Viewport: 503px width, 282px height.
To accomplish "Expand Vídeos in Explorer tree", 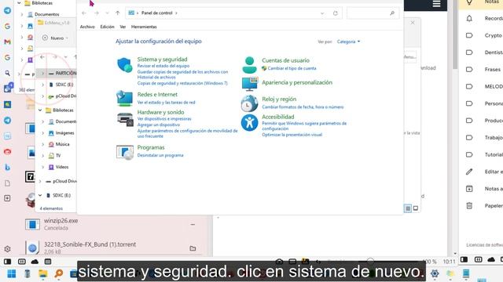I will point(42,167).
